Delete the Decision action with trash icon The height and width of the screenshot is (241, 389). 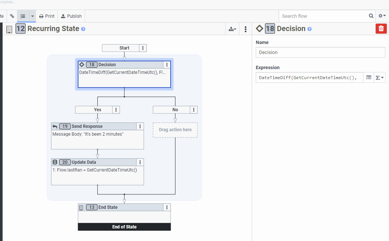tap(381, 29)
